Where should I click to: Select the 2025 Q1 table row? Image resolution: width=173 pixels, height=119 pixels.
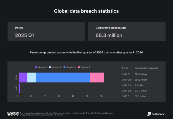click(x=140, y=96)
